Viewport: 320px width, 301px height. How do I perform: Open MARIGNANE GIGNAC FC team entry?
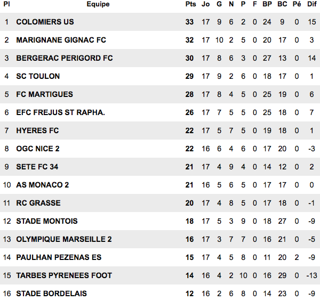coord(61,40)
